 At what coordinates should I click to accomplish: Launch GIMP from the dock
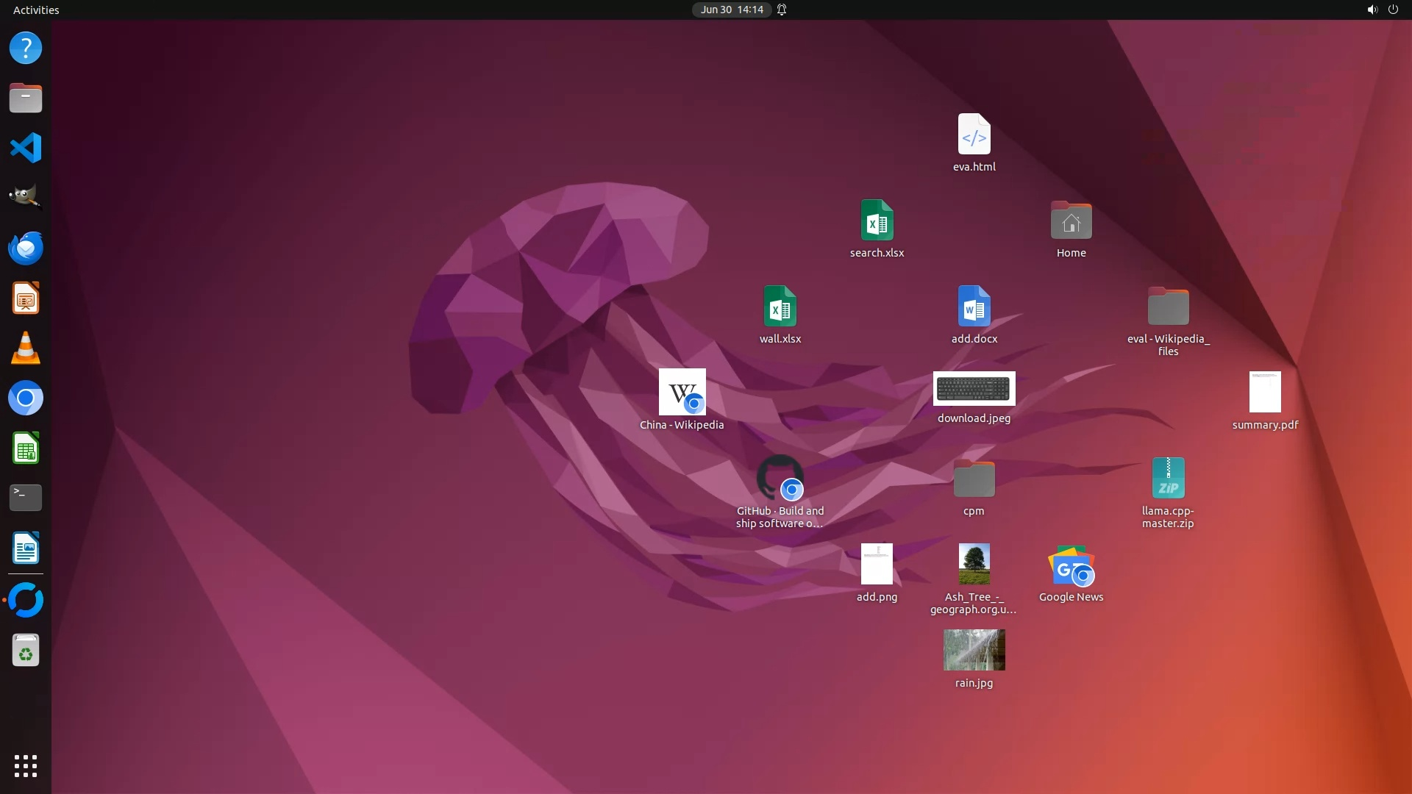(26, 197)
